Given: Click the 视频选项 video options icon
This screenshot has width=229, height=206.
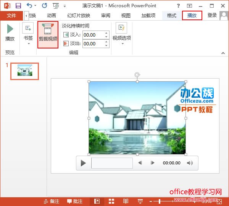Looking at the screenshot, I should click(x=121, y=28).
